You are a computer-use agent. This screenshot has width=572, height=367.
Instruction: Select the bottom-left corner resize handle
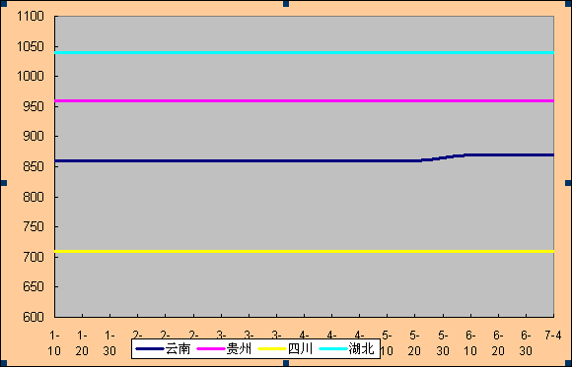click(3, 363)
